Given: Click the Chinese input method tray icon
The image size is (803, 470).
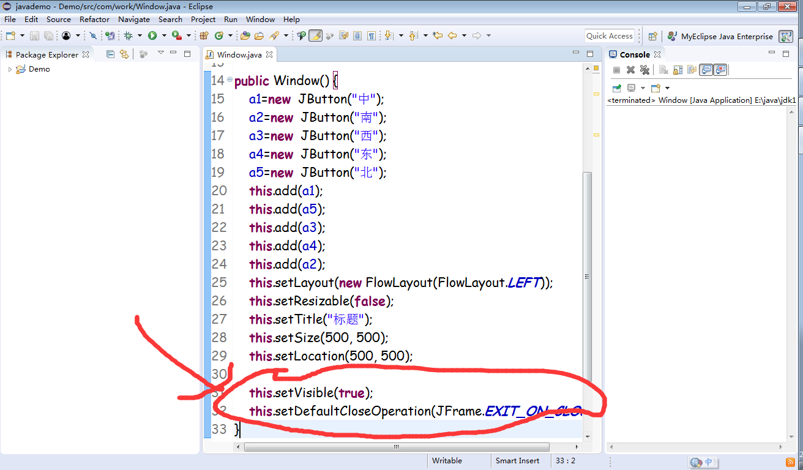Looking at the screenshot, I should pos(702,462).
